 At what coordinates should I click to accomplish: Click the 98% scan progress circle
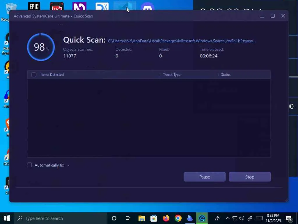click(x=41, y=47)
